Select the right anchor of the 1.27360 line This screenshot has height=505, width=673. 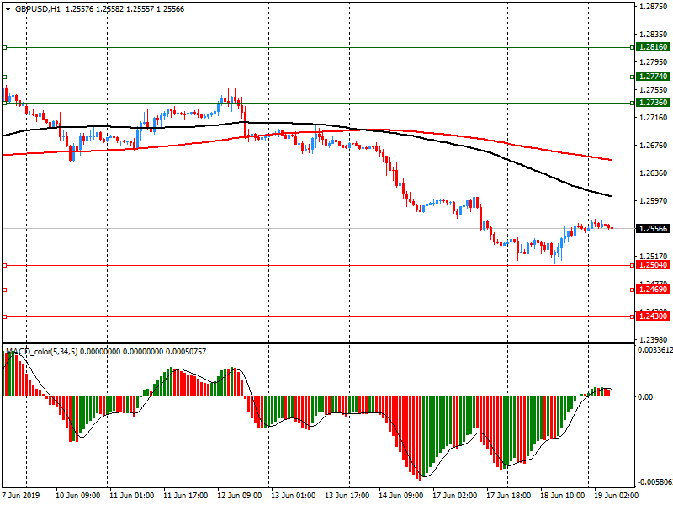tap(633, 103)
